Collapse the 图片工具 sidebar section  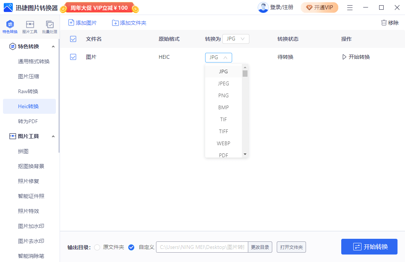click(x=53, y=136)
